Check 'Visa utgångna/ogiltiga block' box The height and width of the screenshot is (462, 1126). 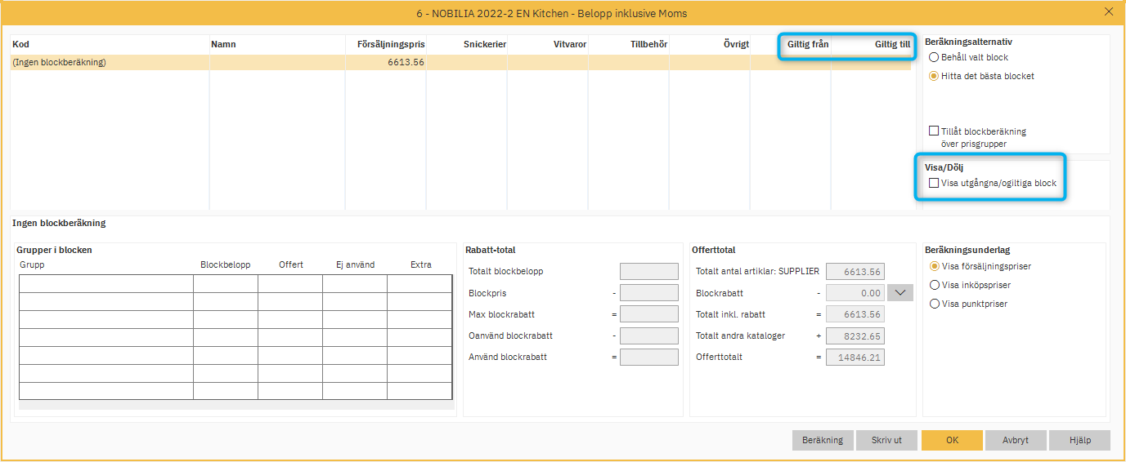tap(934, 184)
